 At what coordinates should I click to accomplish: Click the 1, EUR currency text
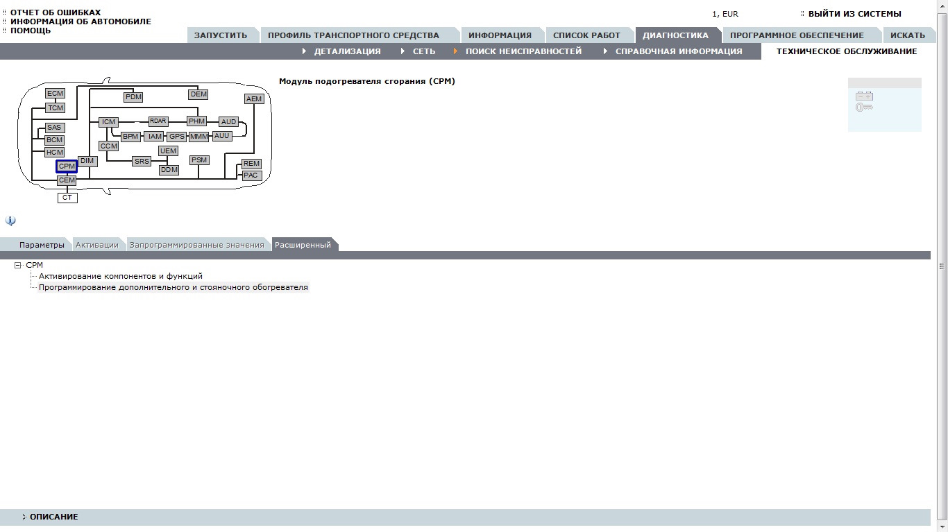point(725,14)
